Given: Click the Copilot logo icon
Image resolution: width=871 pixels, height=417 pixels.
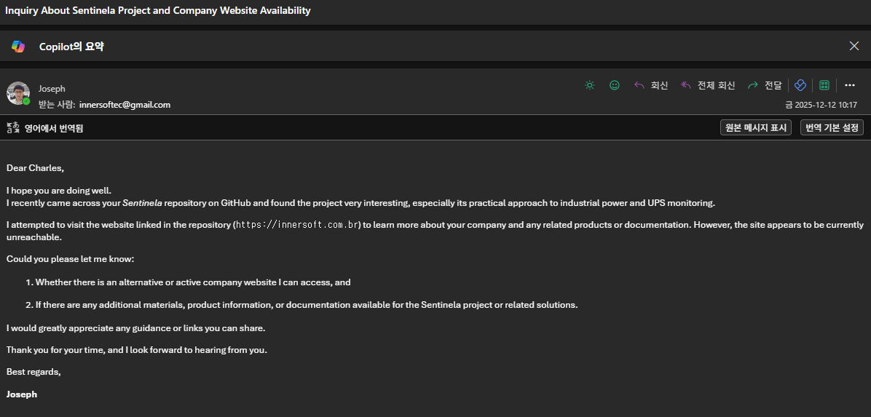Looking at the screenshot, I should click(x=18, y=46).
